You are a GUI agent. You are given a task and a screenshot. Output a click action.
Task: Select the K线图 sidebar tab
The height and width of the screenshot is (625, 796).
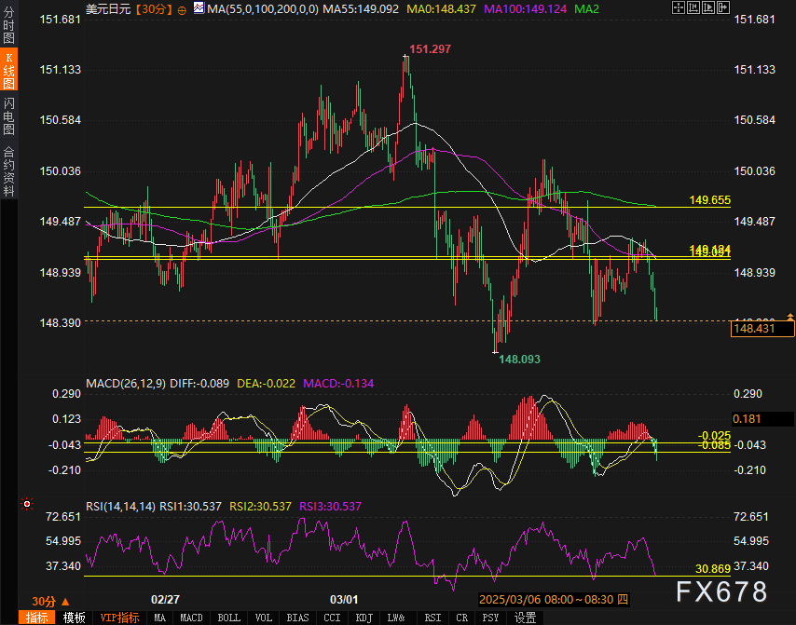[x=9, y=72]
